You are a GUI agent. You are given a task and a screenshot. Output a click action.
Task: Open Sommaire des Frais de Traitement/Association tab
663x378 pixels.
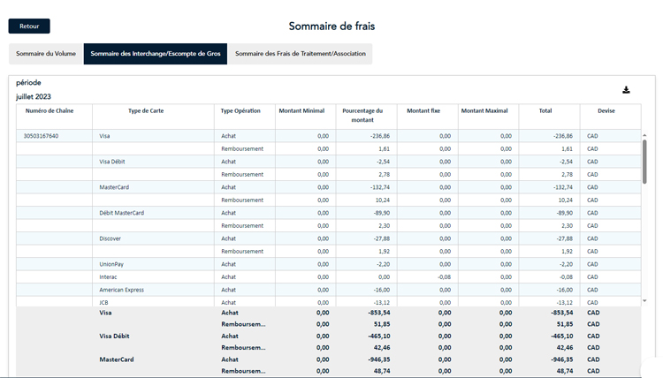pos(301,54)
